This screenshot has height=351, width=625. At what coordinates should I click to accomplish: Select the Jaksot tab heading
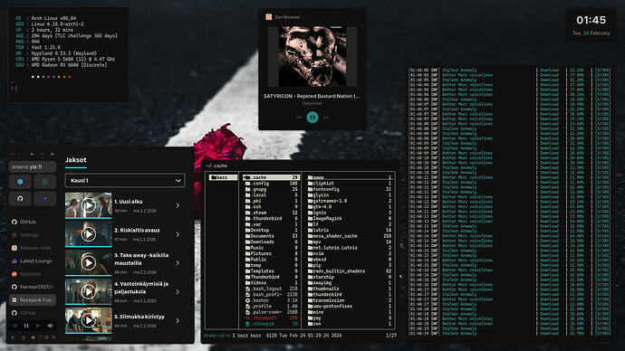76,159
